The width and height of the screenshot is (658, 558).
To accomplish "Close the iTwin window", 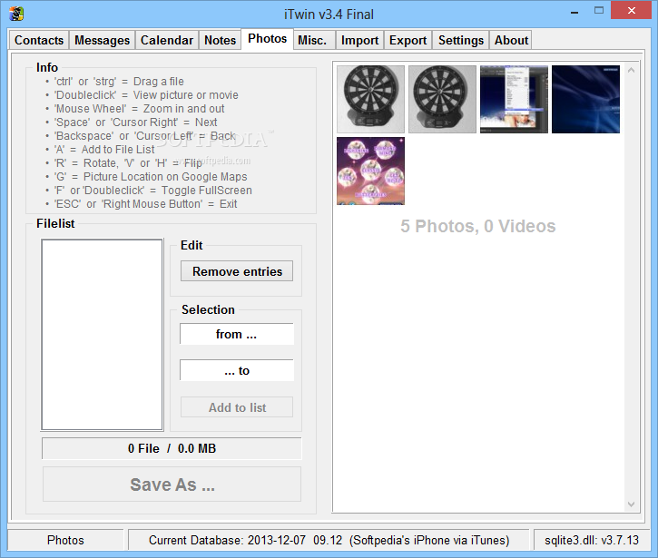I will pos(631,11).
